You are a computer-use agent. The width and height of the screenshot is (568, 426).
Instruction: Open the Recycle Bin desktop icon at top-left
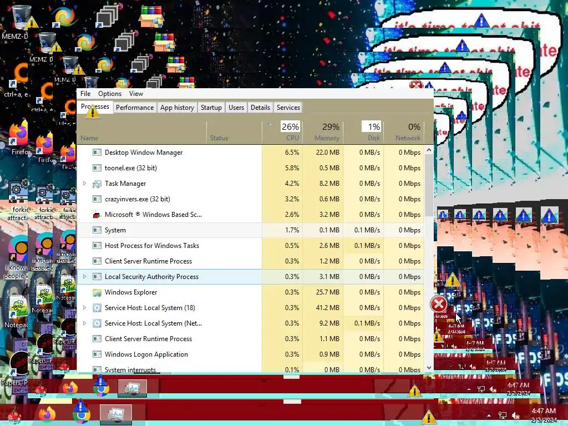click(22, 16)
